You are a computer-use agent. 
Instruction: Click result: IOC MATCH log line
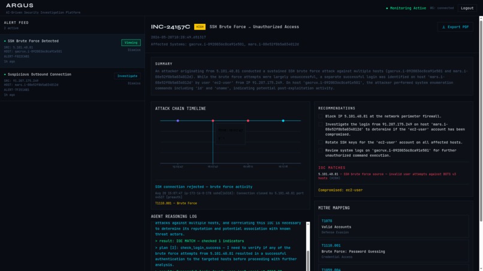[x=200, y=241]
